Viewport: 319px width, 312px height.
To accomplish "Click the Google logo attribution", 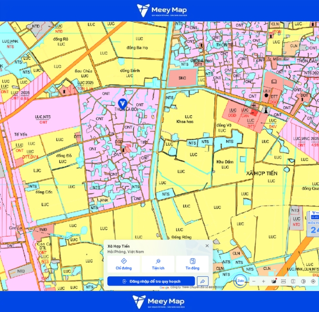I will tap(164, 287).
